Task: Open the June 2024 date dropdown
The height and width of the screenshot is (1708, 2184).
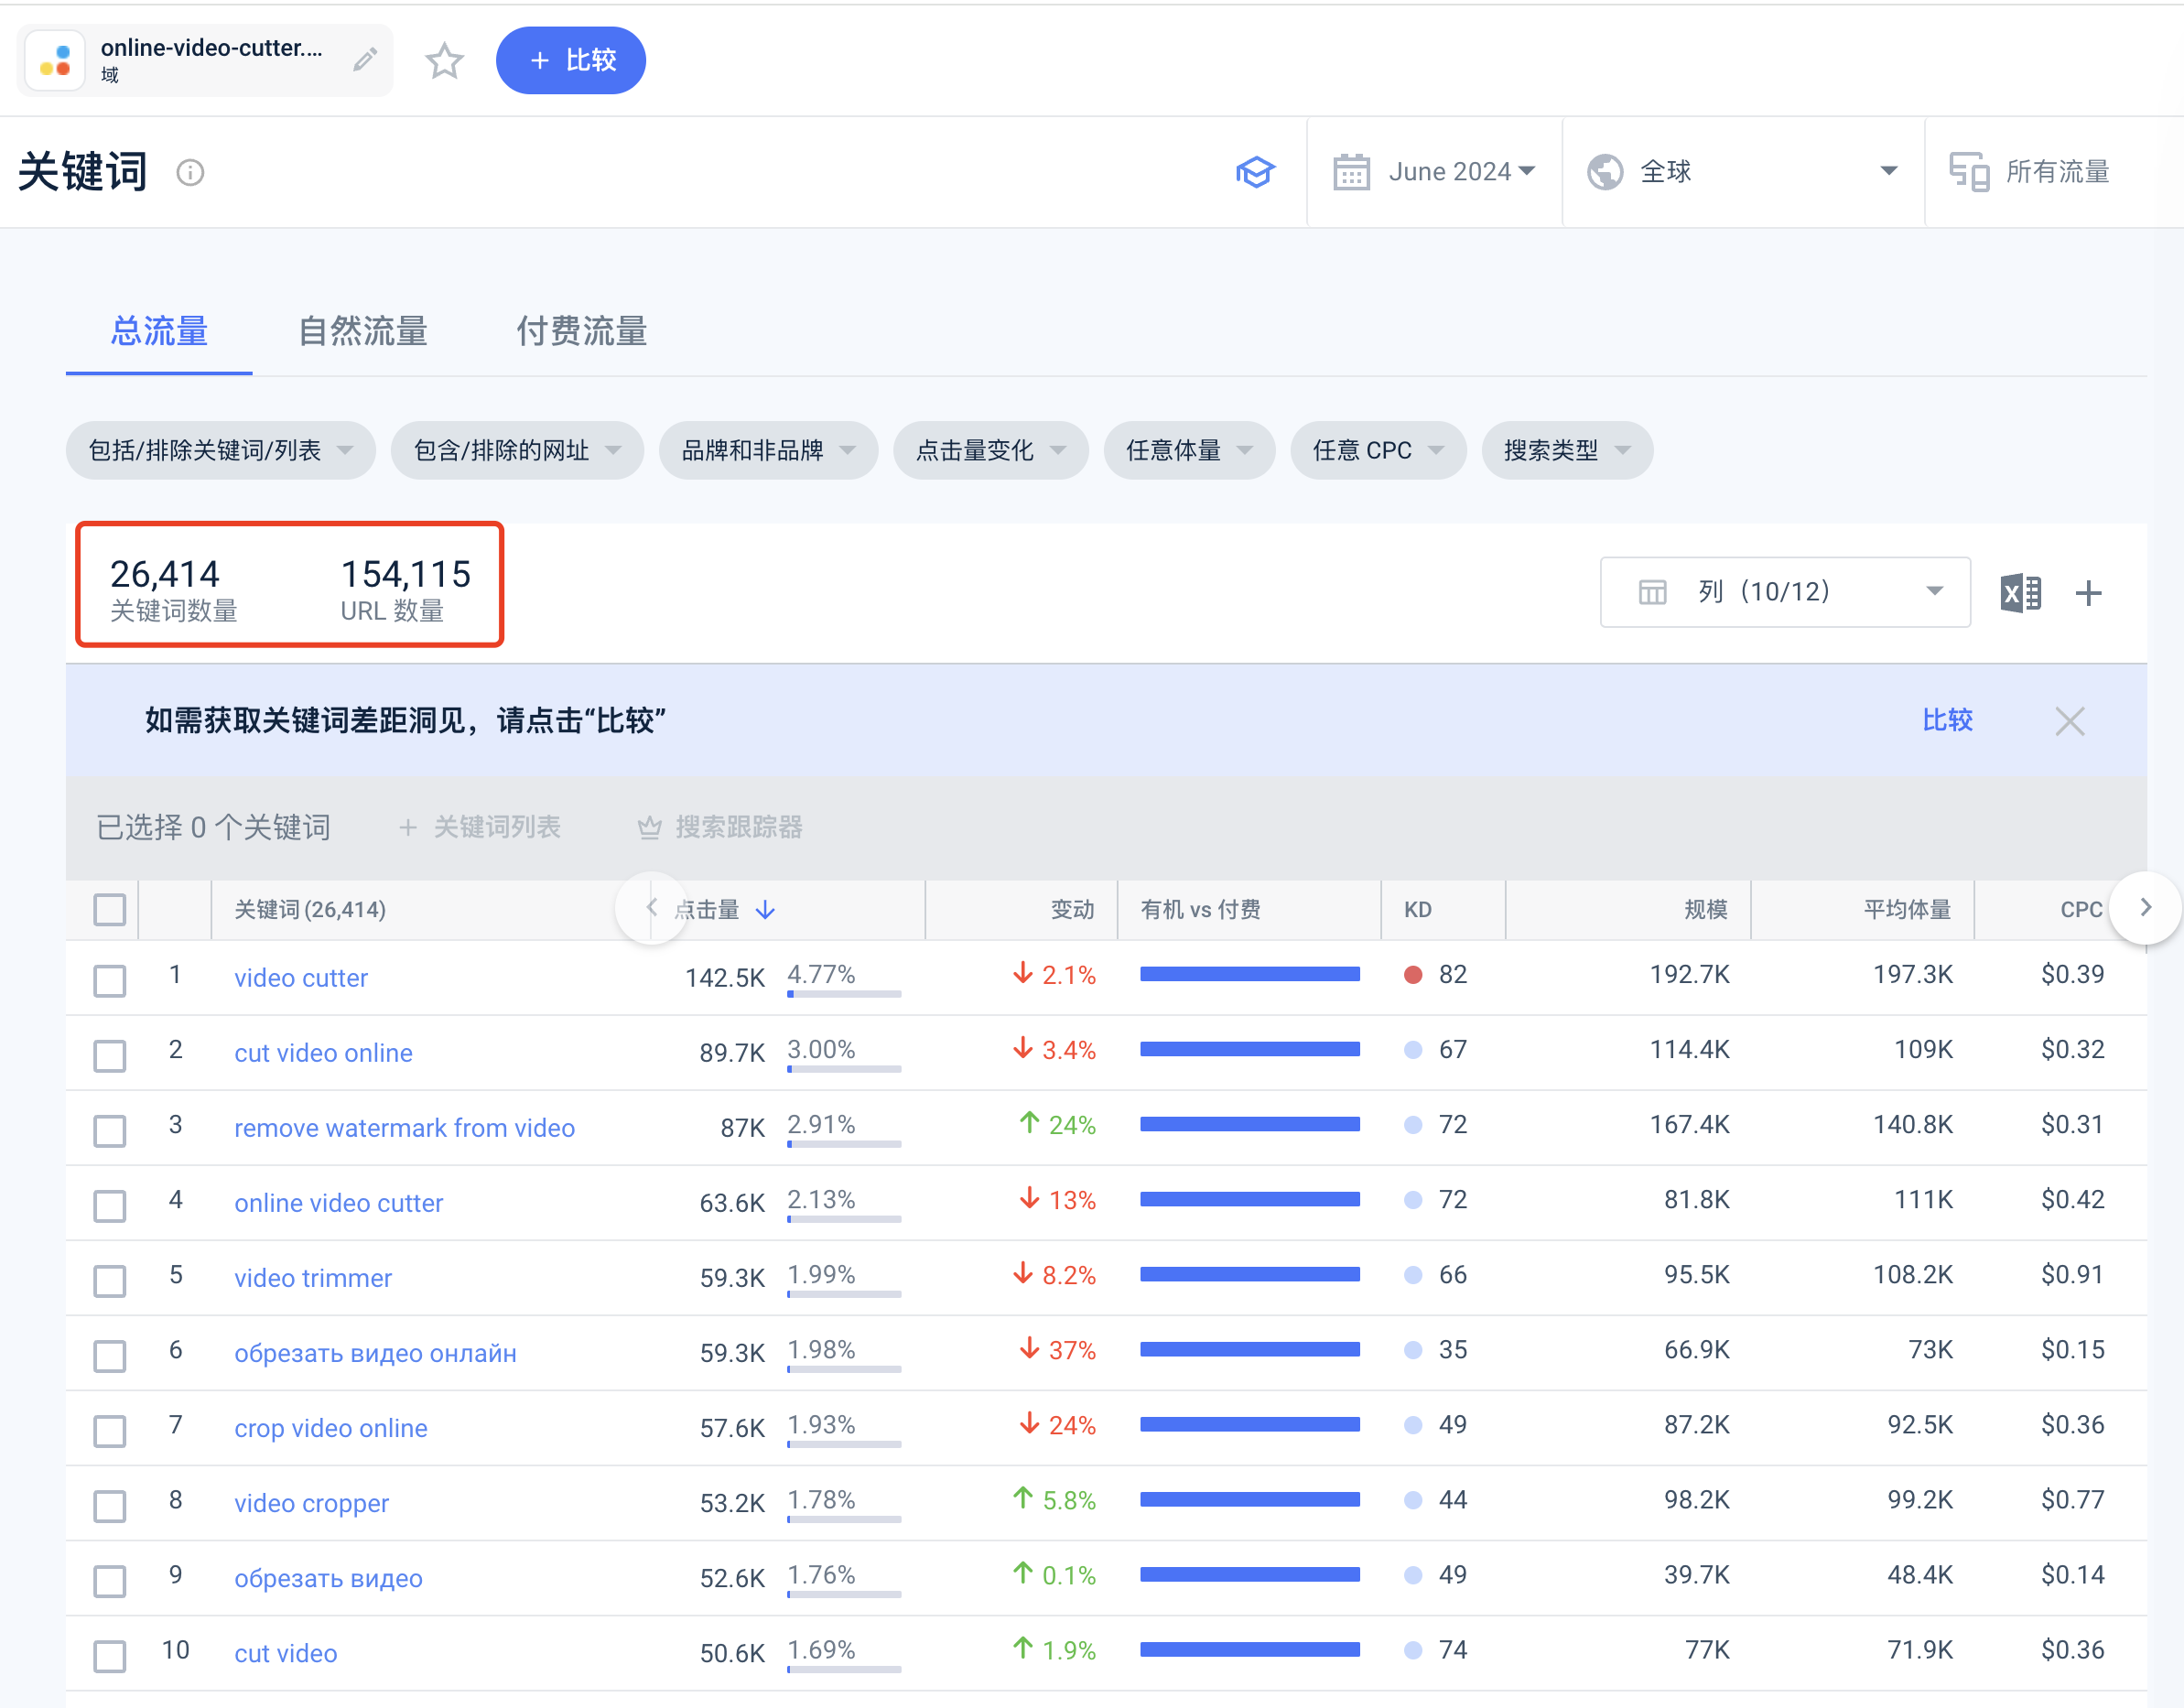Action: tap(1435, 172)
